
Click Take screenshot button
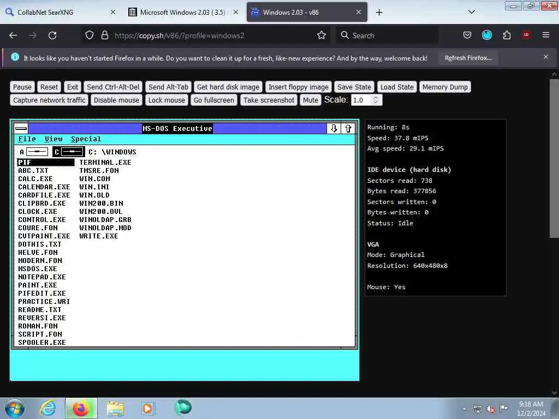pyautogui.click(x=269, y=100)
